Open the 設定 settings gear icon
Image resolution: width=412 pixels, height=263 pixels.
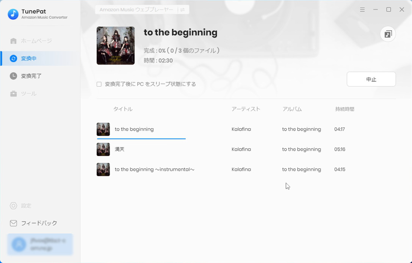coord(13,206)
